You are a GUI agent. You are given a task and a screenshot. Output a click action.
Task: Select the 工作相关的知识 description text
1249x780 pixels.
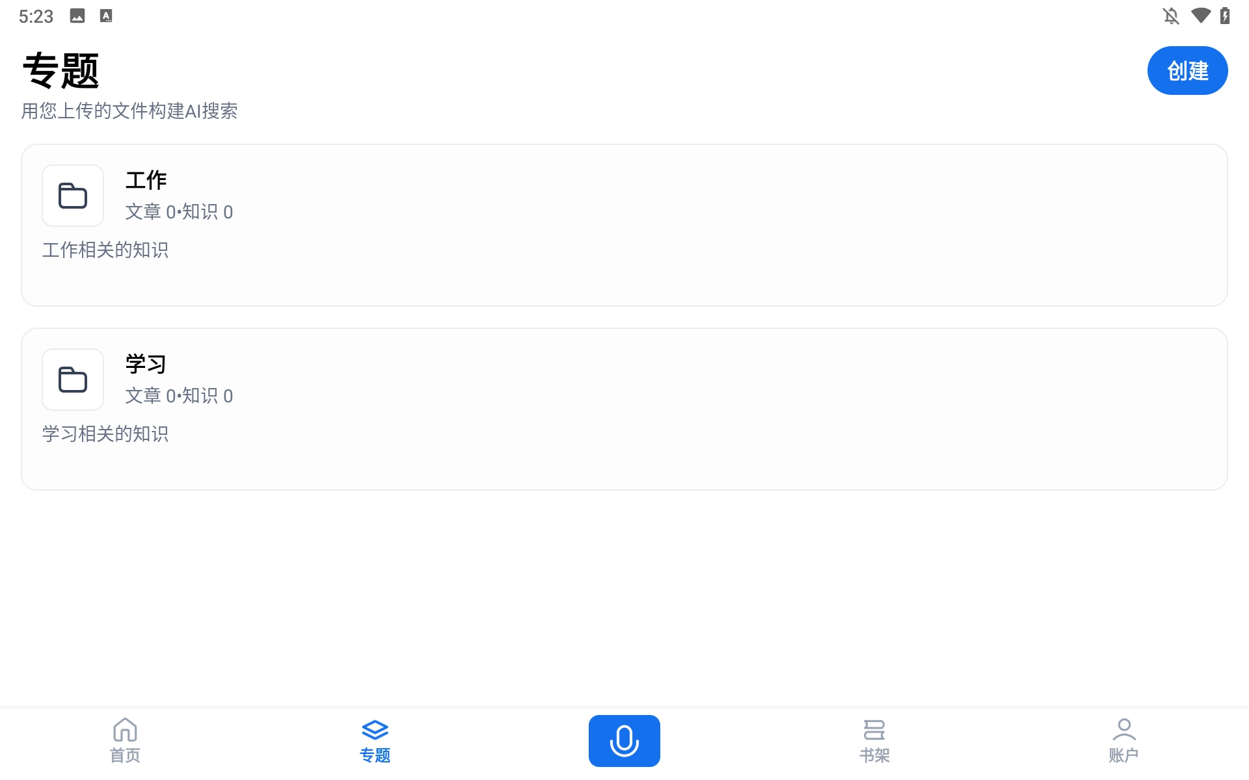pyautogui.click(x=105, y=250)
